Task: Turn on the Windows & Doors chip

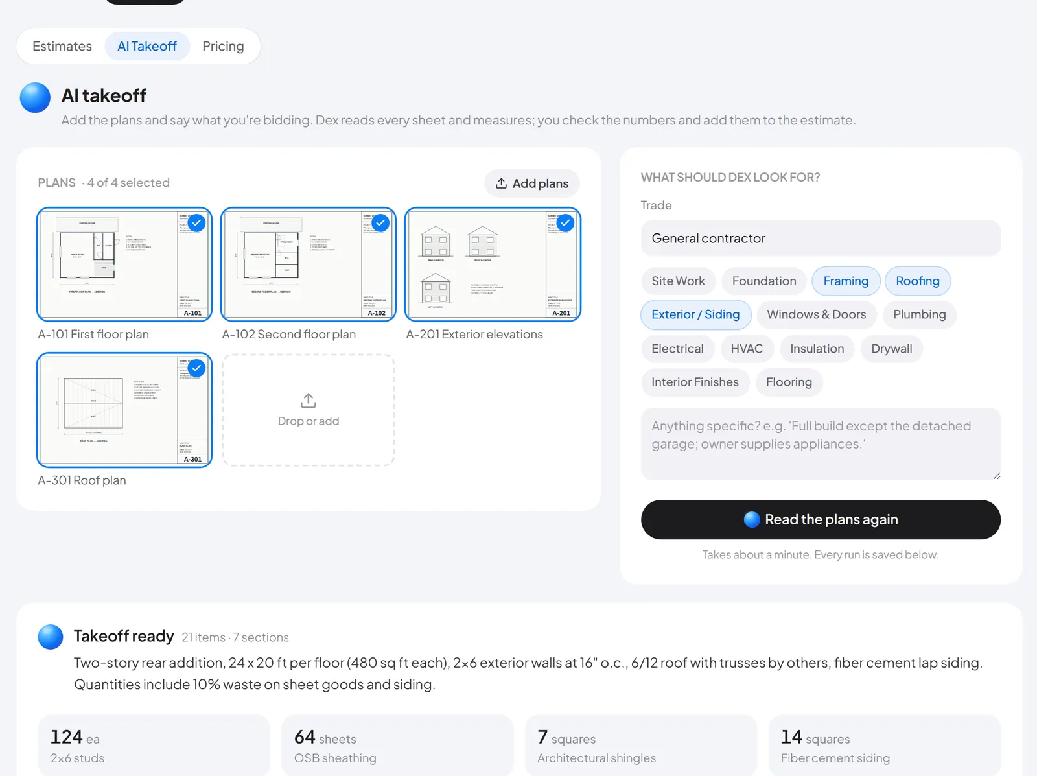Action: point(817,314)
